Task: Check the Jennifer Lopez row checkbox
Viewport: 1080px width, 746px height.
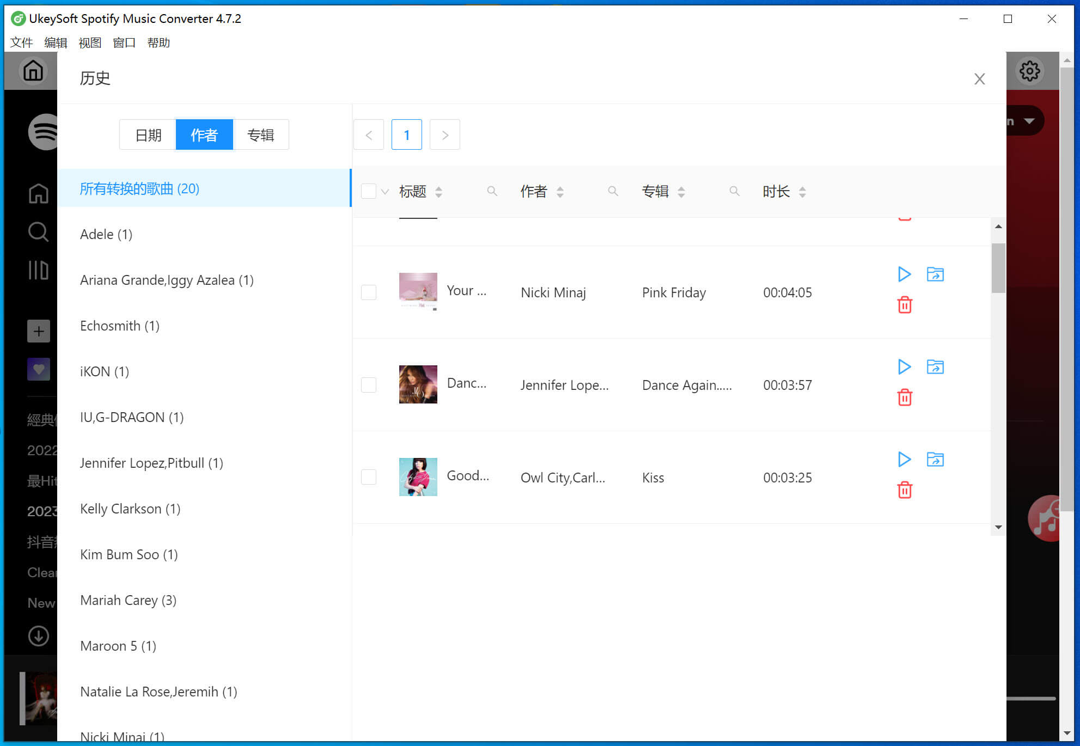Action: (369, 385)
